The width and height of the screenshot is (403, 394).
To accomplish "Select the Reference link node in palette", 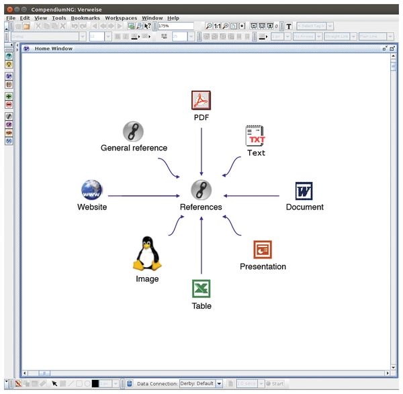I will [9, 116].
